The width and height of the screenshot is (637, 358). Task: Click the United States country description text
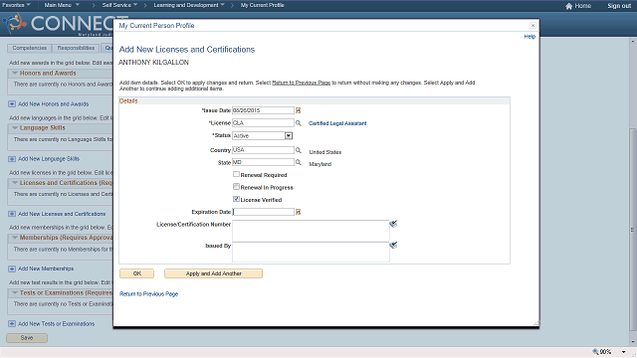click(x=325, y=152)
